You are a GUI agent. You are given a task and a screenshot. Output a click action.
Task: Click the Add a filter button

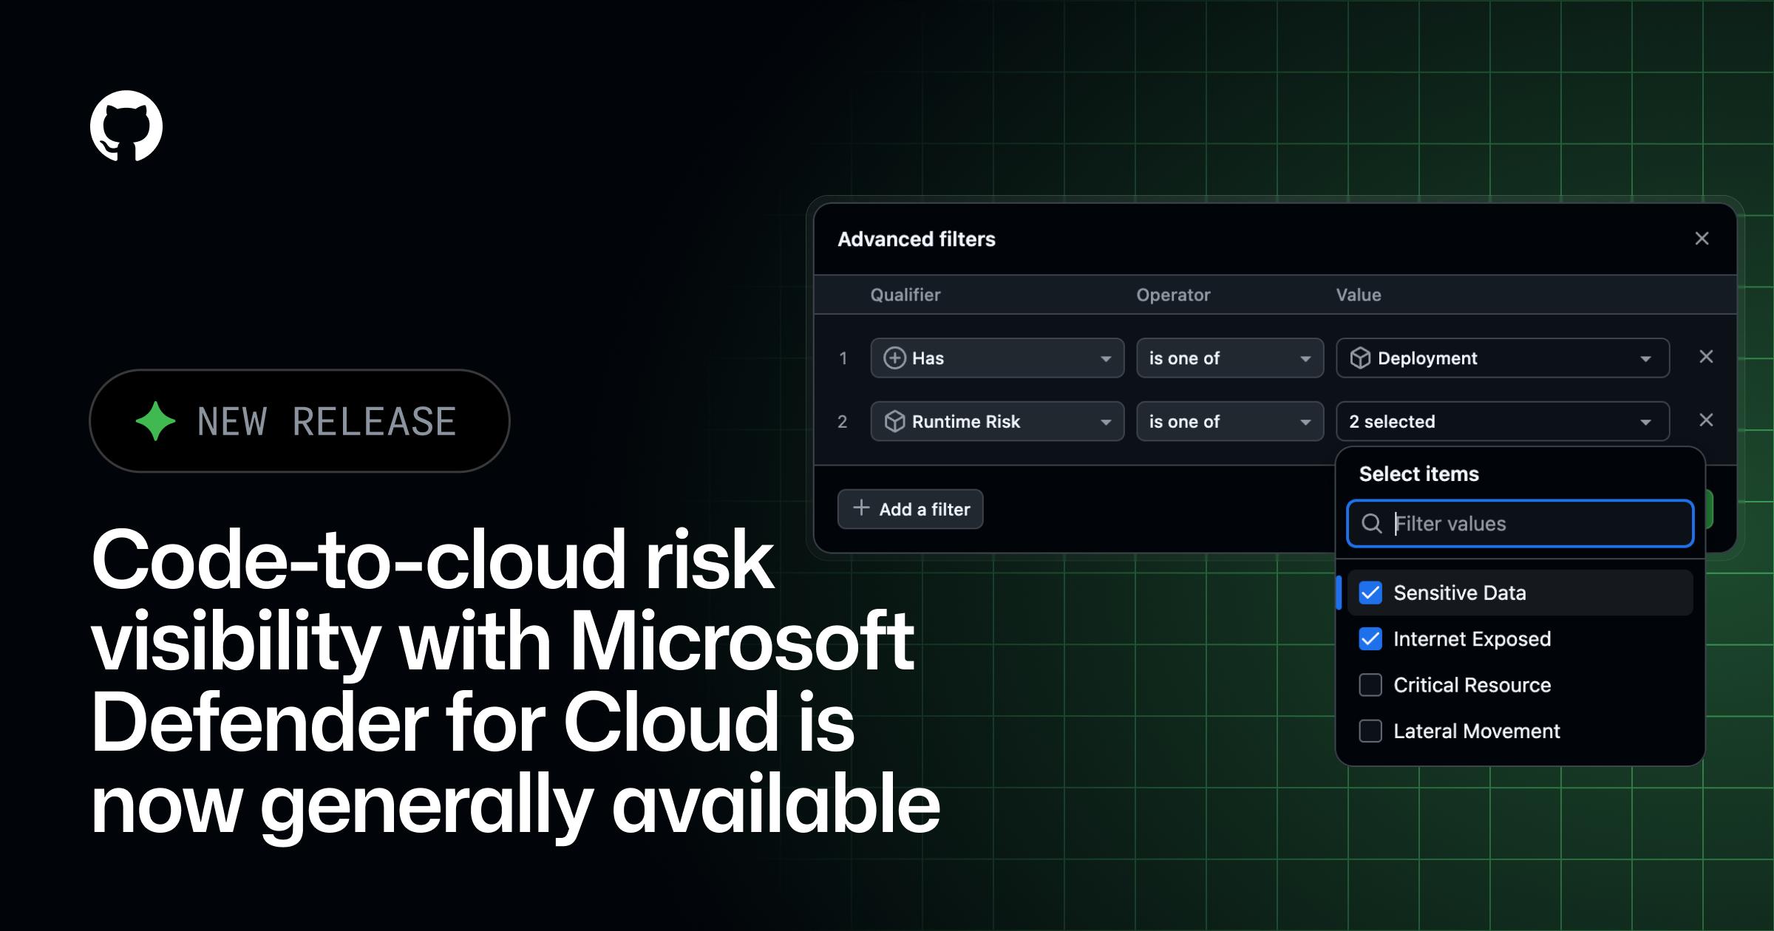(910, 509)
